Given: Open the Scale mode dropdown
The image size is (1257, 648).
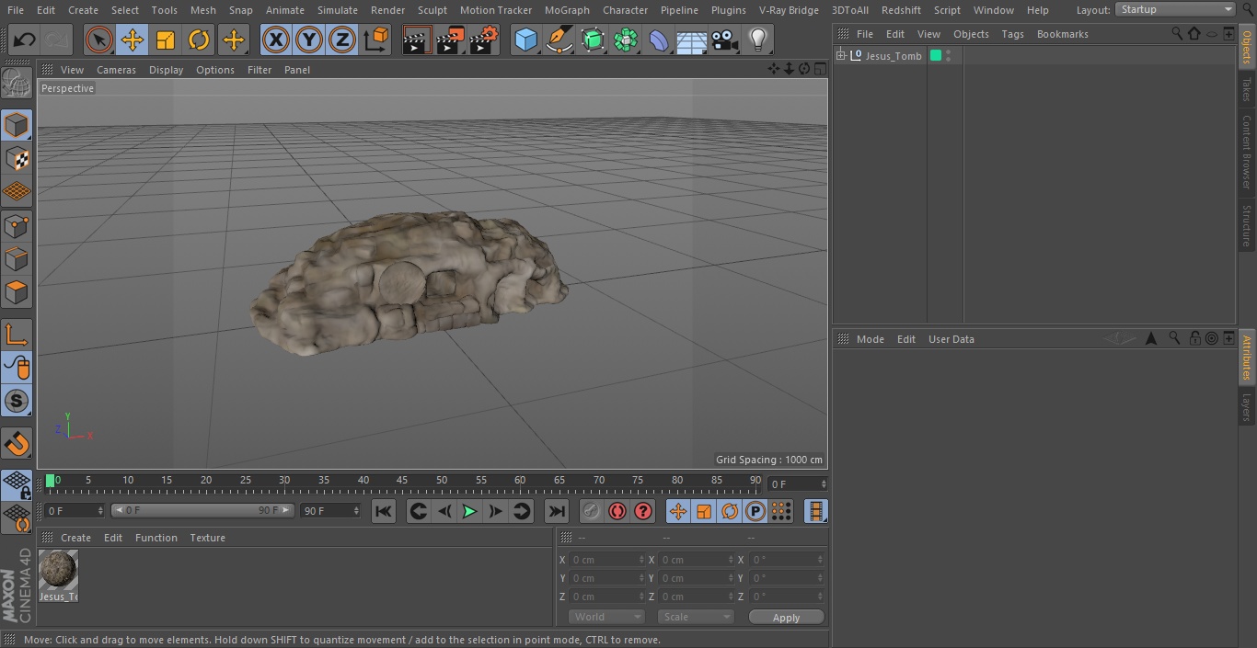Looking at the screenshot, I should pos(696,617).
